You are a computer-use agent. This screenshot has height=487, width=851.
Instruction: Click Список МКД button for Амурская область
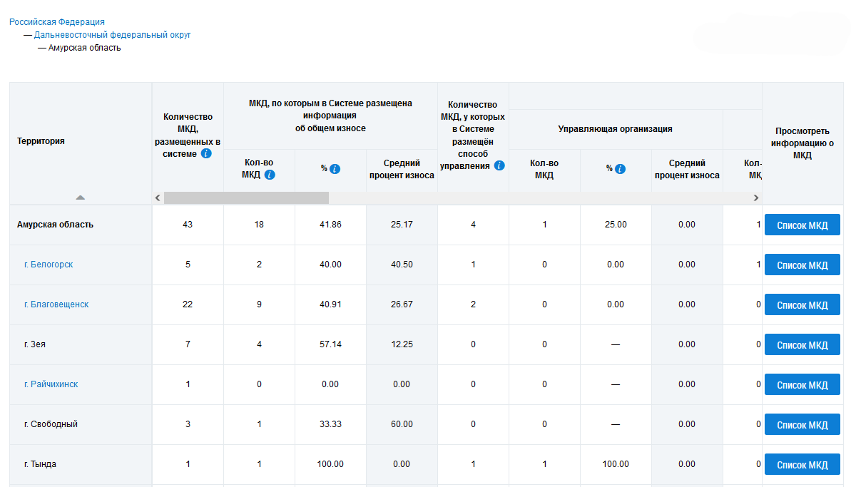[x=802, y=225]
